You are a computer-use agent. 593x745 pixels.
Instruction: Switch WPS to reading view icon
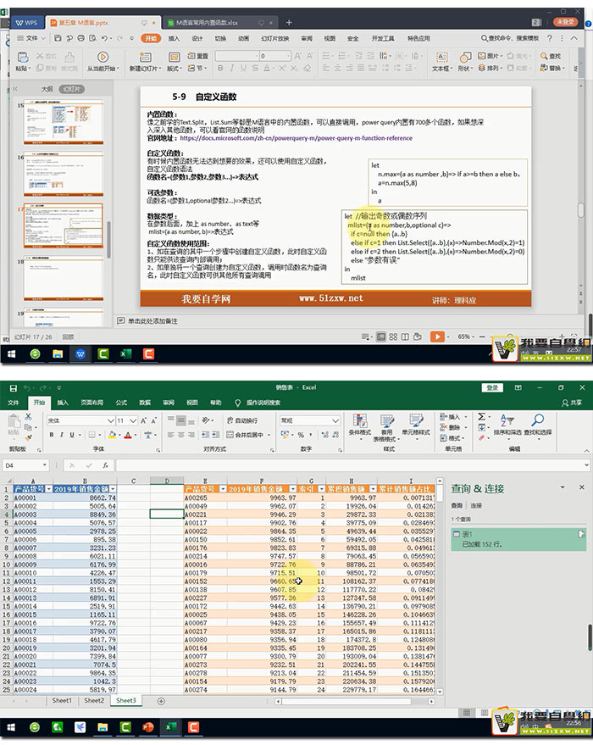(405, 336)
